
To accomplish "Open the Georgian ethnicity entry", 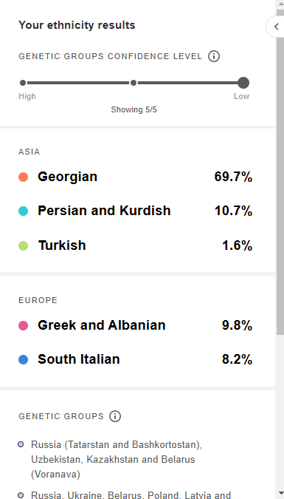I will [x=135, y=177].
